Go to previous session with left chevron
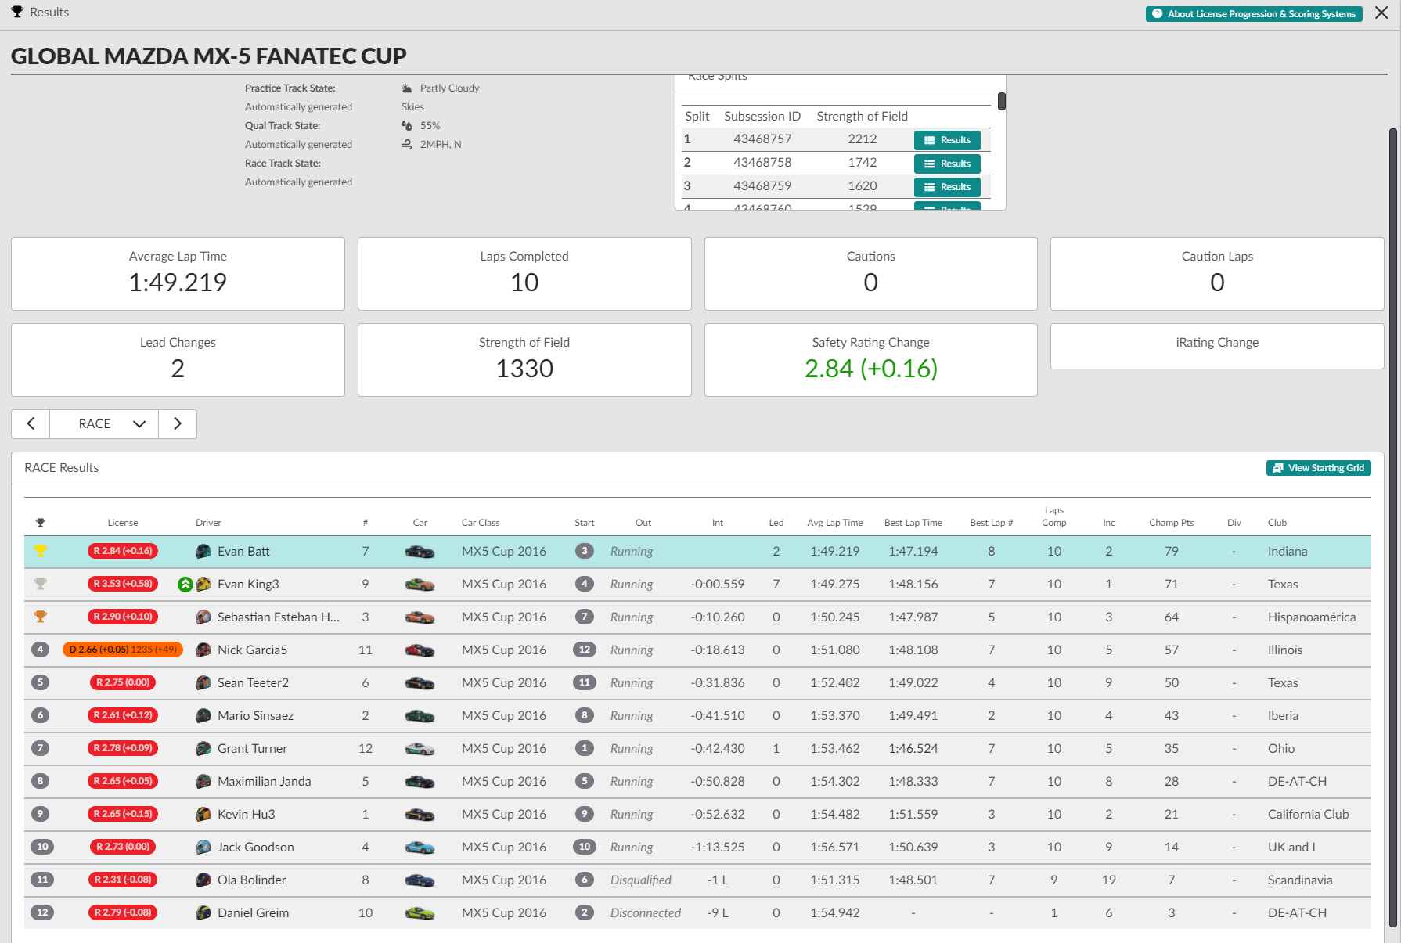The width and height of the screenshot is (1401, 943). (31, 423)
